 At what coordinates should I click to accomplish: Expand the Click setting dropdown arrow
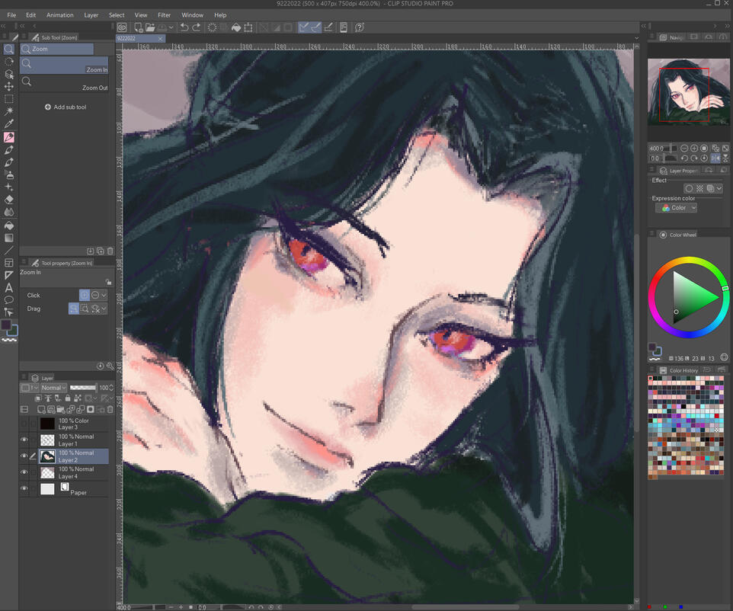tap(104, 295)
